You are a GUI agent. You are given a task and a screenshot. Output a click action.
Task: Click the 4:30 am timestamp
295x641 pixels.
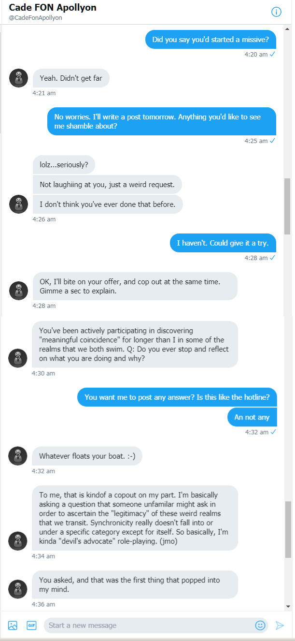44,373
